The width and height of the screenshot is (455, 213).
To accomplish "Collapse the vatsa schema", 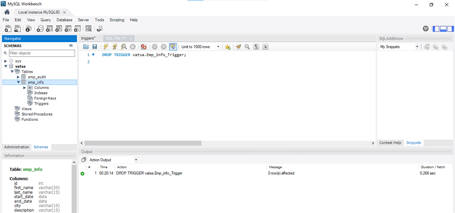I will [6, 66].
